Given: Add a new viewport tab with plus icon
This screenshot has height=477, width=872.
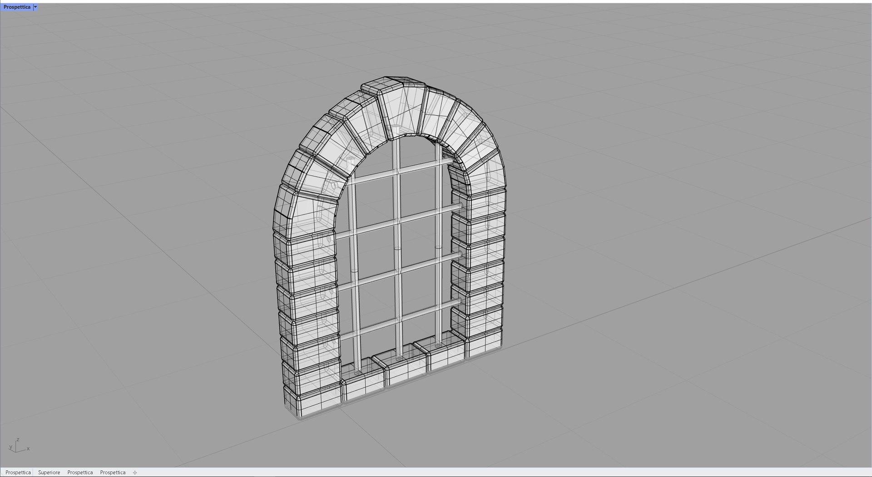Looking at the screenshot, I should coord(135,472).
